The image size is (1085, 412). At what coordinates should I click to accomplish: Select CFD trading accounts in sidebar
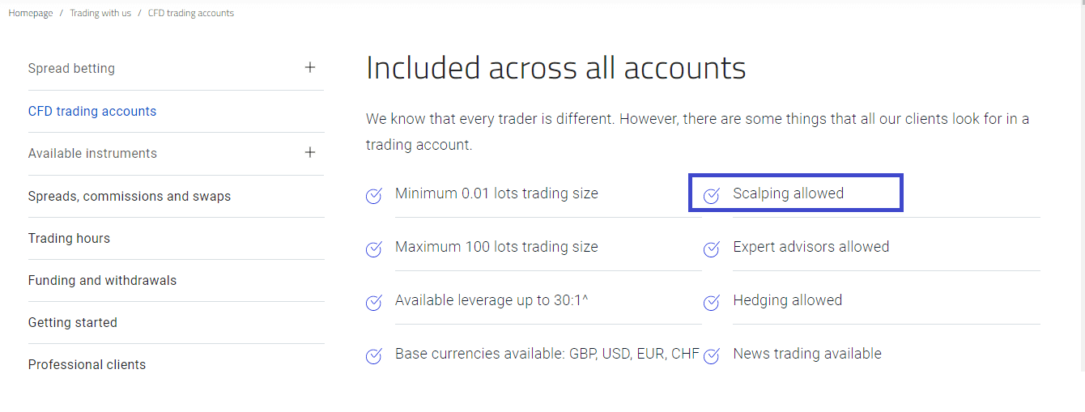click(x=92, y=112)
